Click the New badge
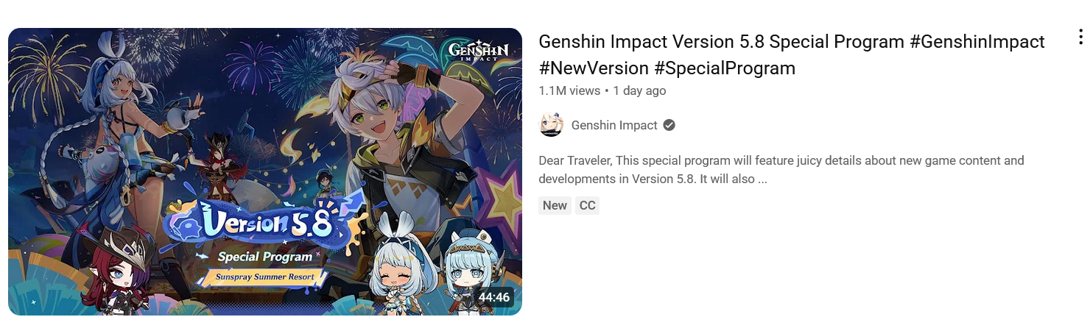This screenshot has height=328, width=1090. tap(555, 205)
